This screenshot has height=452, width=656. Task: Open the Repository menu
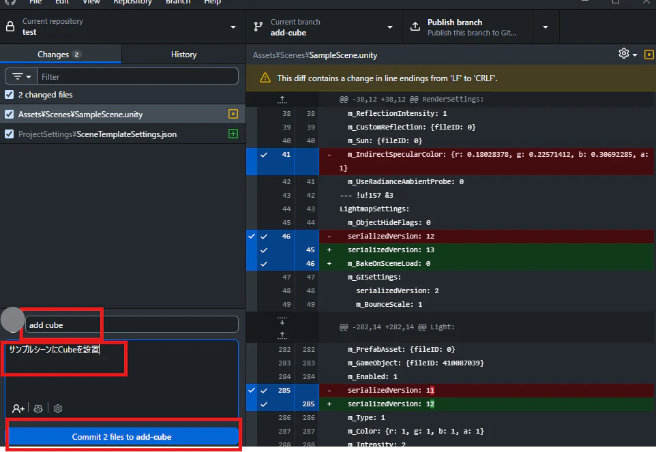click(x=132, y=2)
